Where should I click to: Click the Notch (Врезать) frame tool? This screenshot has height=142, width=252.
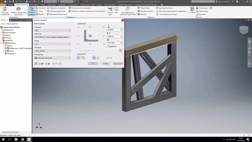[x=40, y=14]
